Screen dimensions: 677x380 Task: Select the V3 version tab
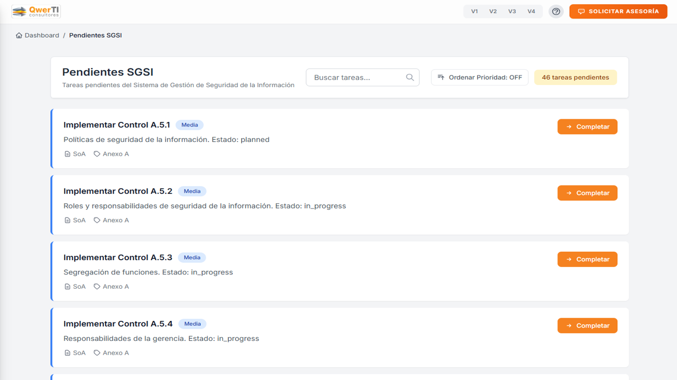[x=512, y=12]
